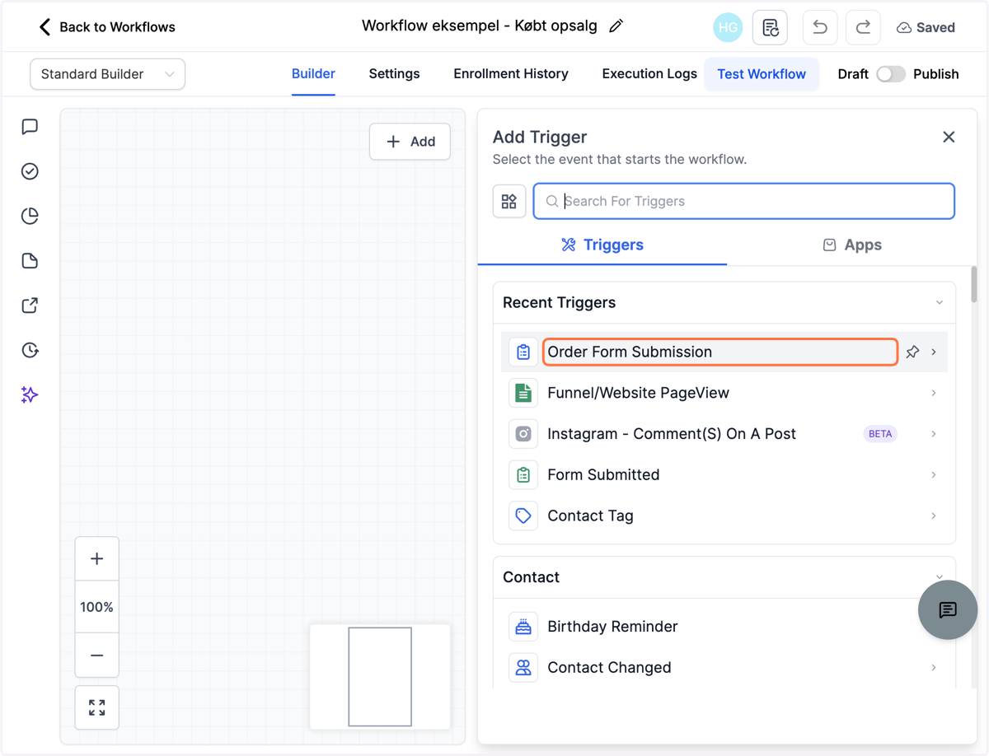Screen dimensions: 989x756
Task: Switch to the Settings tab
Action: (x=394, y=74)
